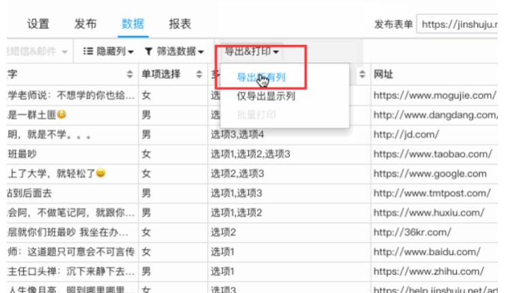Toggle the 导出&打印 dropdown

(x=252, y=51)
